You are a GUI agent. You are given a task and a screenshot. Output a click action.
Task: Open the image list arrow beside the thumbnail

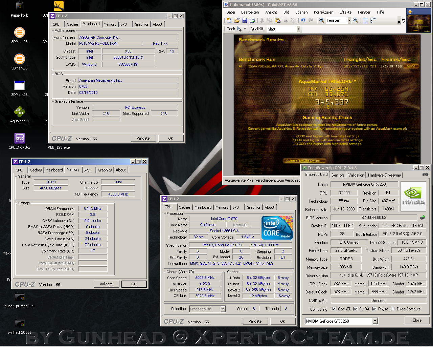point(404,21)
